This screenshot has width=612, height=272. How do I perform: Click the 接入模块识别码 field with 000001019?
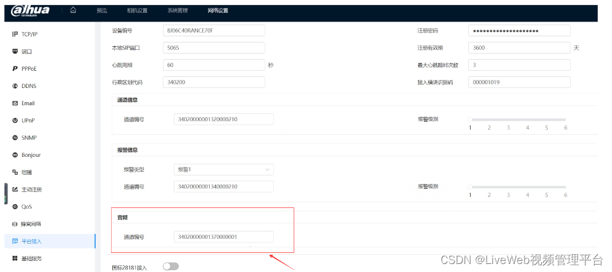(519, 82)
